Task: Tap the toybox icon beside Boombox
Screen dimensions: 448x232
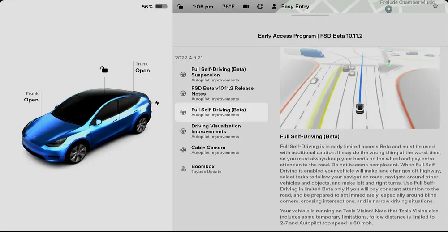Action: 183,169
